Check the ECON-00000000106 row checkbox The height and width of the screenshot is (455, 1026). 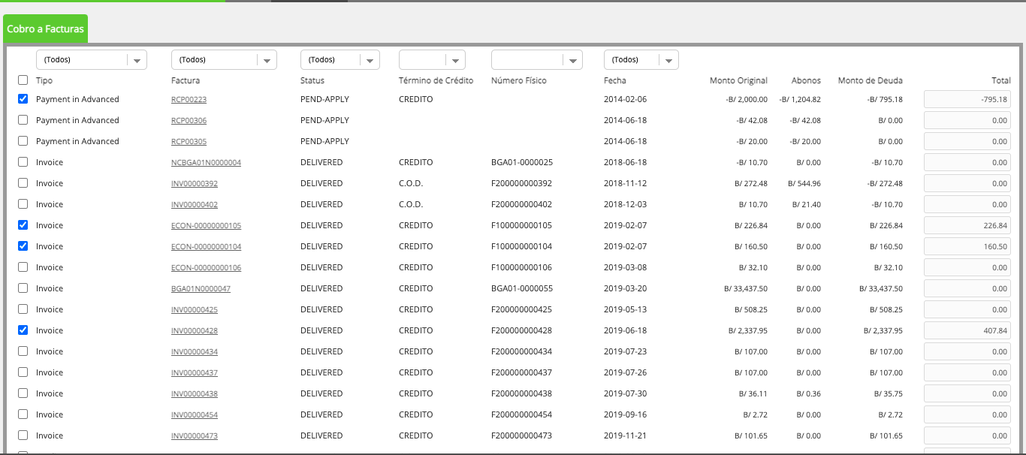23,267
